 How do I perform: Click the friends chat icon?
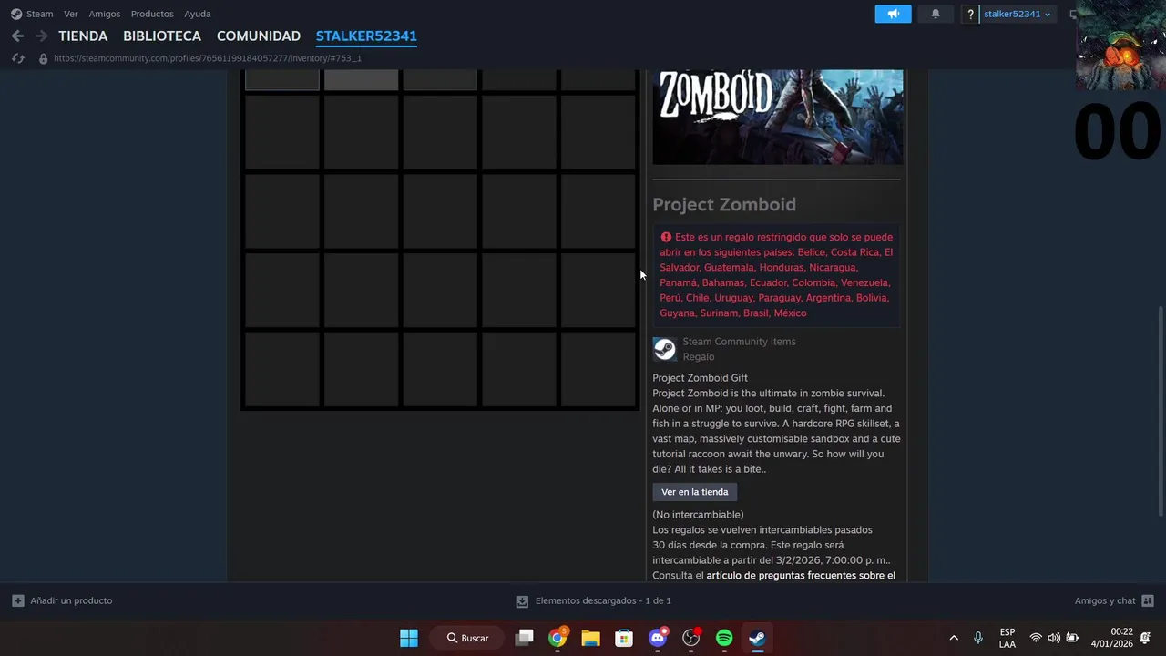(1148, 600)
